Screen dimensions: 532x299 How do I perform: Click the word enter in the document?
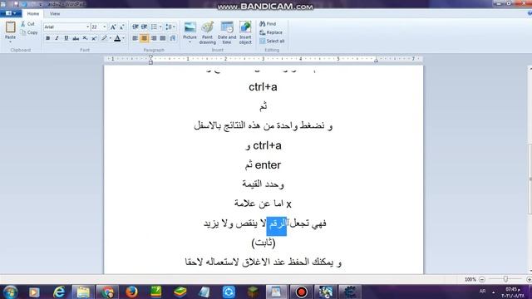268,165
